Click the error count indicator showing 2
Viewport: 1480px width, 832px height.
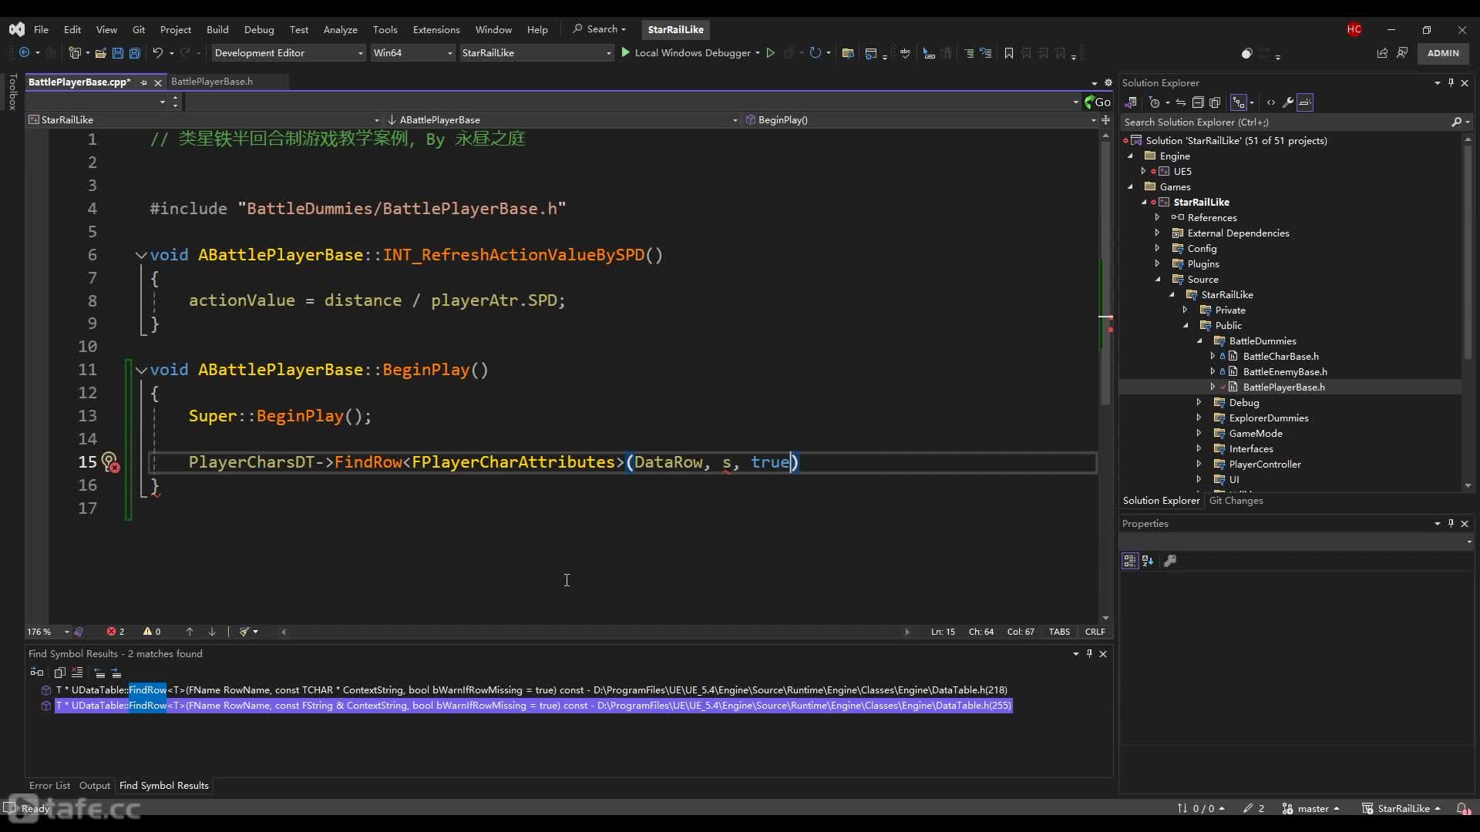(116, 632)
